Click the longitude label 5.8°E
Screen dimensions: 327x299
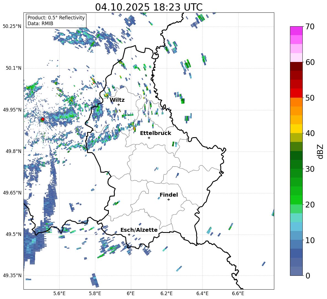[95, 293]
